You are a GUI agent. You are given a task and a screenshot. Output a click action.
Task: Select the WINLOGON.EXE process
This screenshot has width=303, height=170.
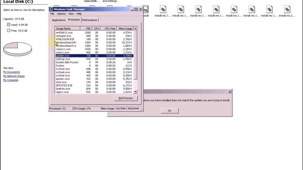94,39
